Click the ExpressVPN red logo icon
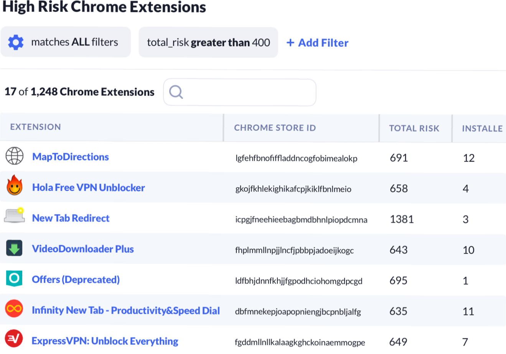 pos(14,339)
